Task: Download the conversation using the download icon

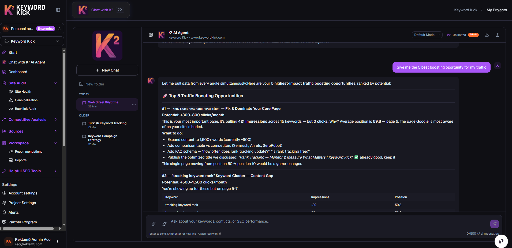Action: pyautogui.click(x=487, y=35)
